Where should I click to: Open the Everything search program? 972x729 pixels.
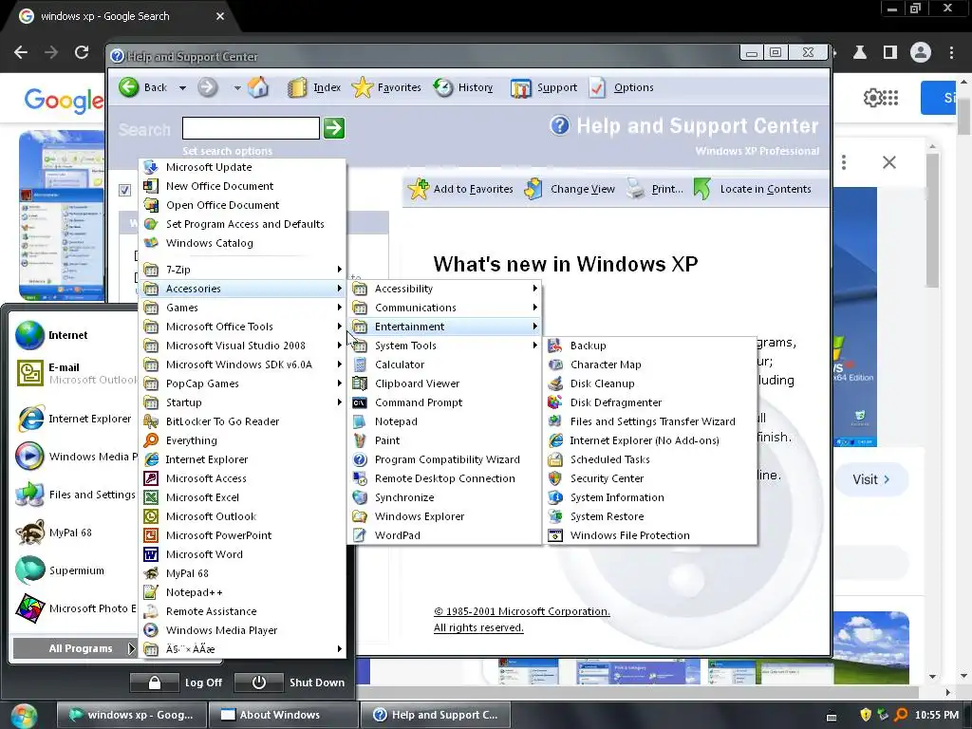(242, 440)
